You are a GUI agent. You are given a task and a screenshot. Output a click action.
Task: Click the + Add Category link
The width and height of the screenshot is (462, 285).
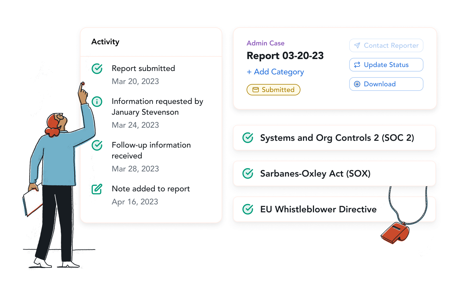click(275, 72)
